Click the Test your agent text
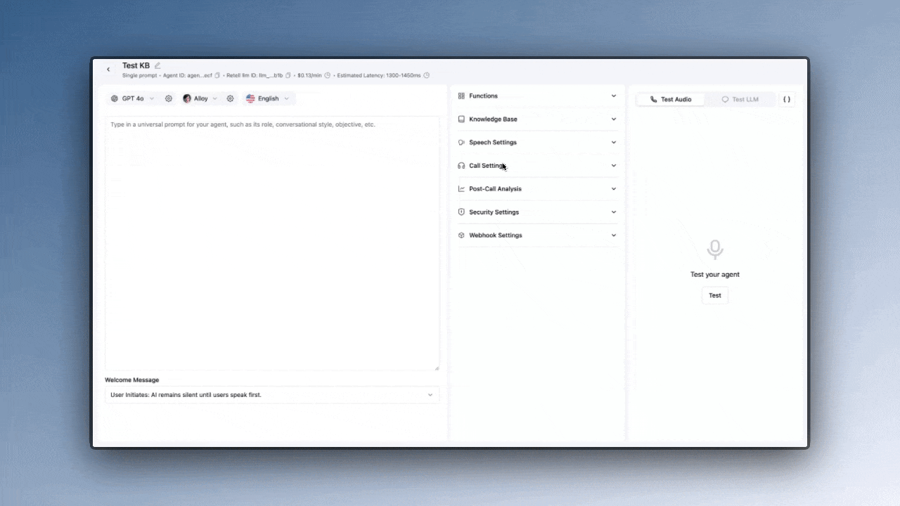The image size is (900, 506). [x=715, y=275]
